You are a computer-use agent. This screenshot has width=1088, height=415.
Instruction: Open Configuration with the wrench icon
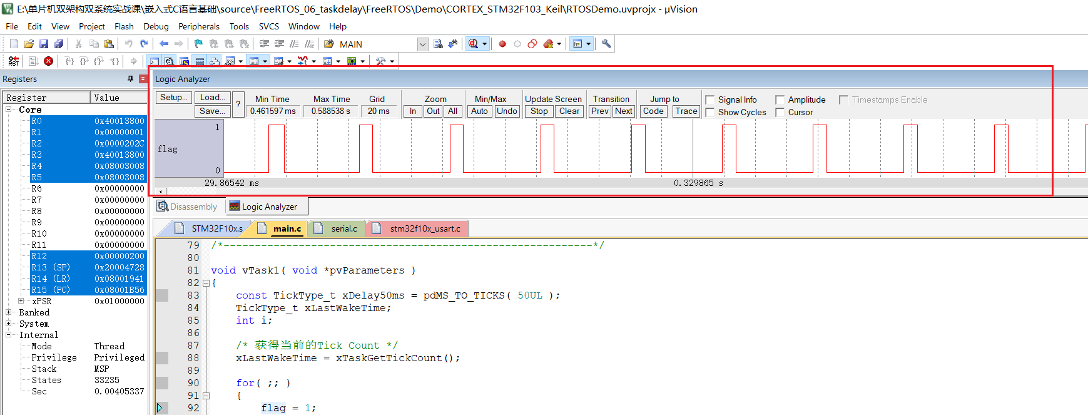tap(606, 44)
